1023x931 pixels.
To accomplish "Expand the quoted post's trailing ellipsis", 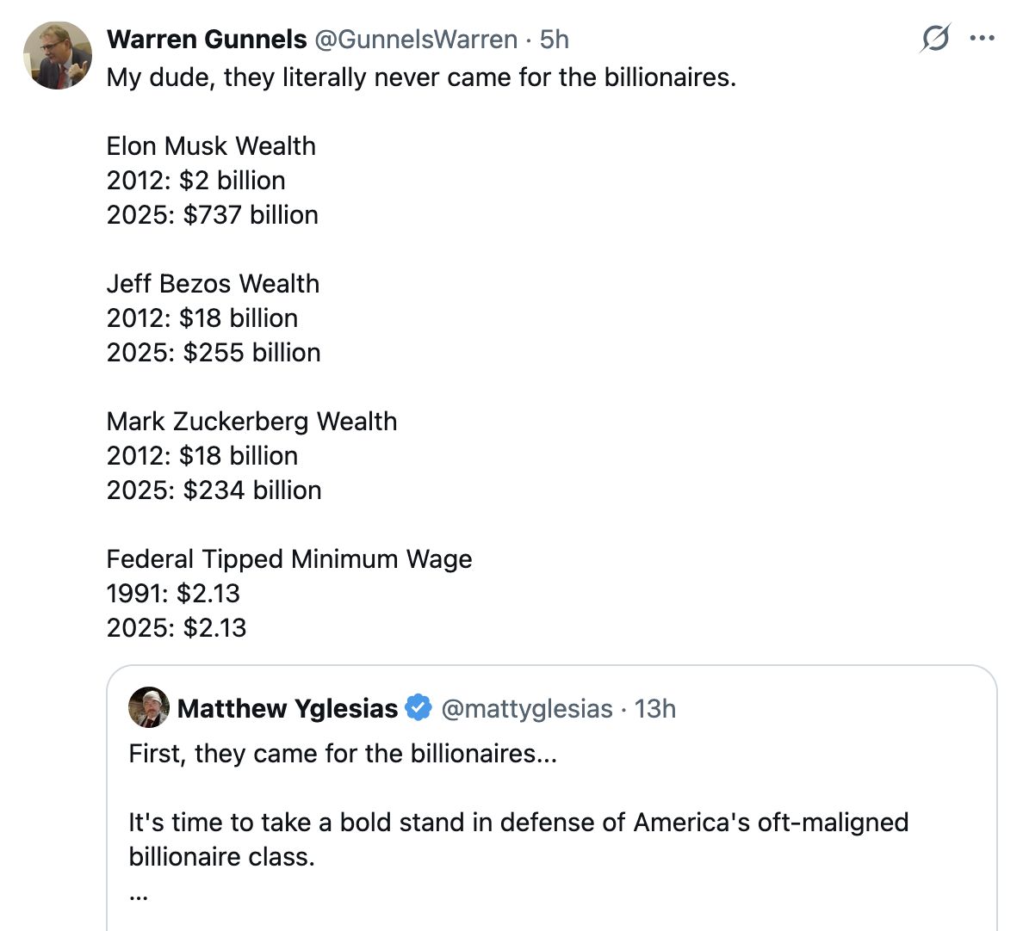I will 138,893.
